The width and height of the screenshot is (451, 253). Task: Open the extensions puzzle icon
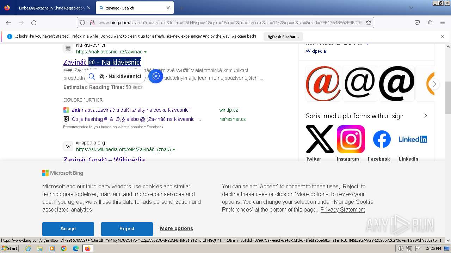(430, 22)
